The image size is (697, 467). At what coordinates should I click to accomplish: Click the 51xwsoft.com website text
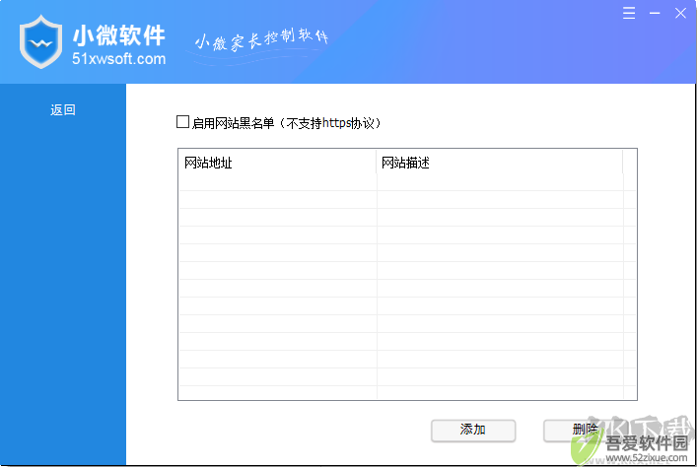click(x=118, y=59)
